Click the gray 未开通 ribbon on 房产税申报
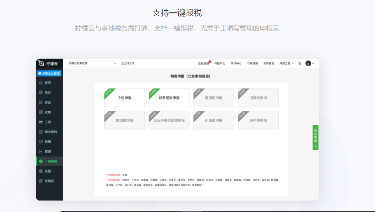The image size is (375, 212). pos(242,115)
